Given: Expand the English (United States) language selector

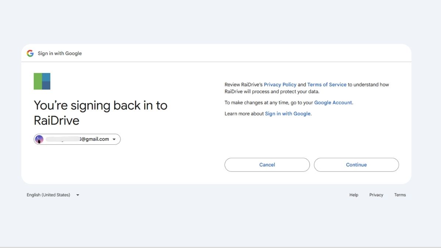Looking at the screenshot, I should click(53, 195).
